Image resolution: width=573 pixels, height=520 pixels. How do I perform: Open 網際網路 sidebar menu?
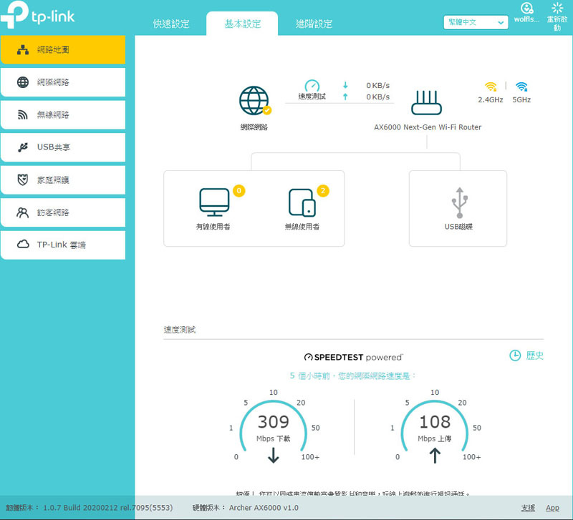coord(63,82)
